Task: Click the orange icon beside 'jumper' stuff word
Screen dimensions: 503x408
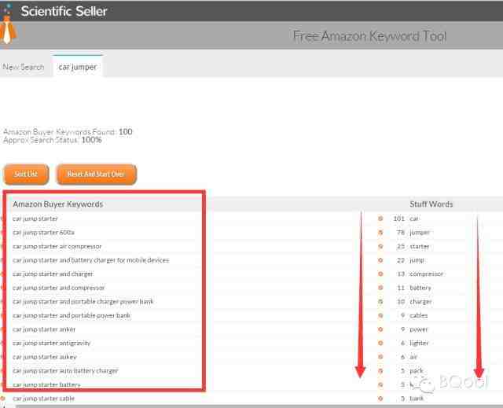Action: click(x=380, y=232)
